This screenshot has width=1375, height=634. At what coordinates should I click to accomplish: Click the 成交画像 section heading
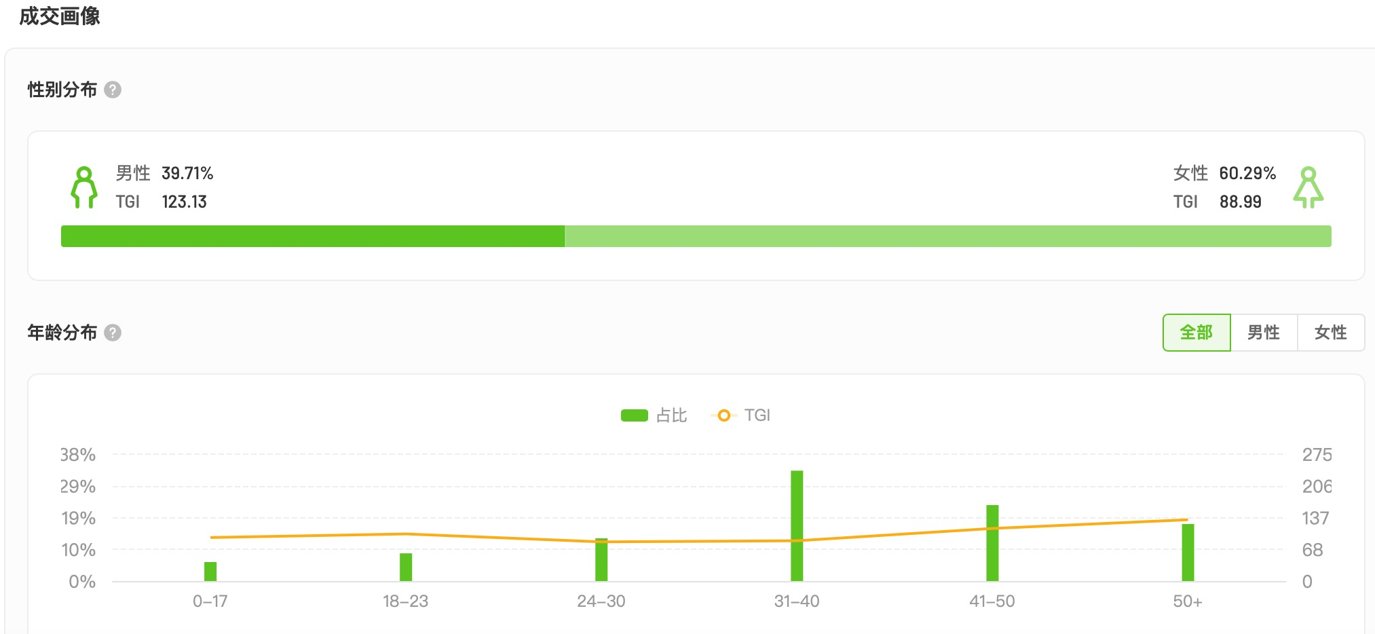pyautogui.click(x=60, y=16)
